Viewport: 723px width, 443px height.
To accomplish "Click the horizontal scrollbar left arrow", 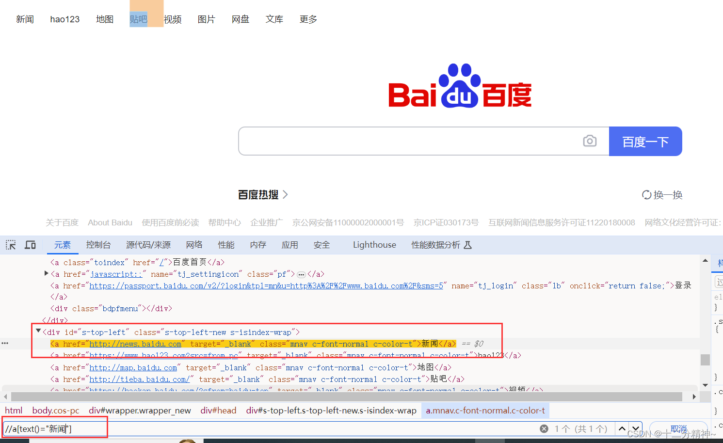I will (5, 396).
